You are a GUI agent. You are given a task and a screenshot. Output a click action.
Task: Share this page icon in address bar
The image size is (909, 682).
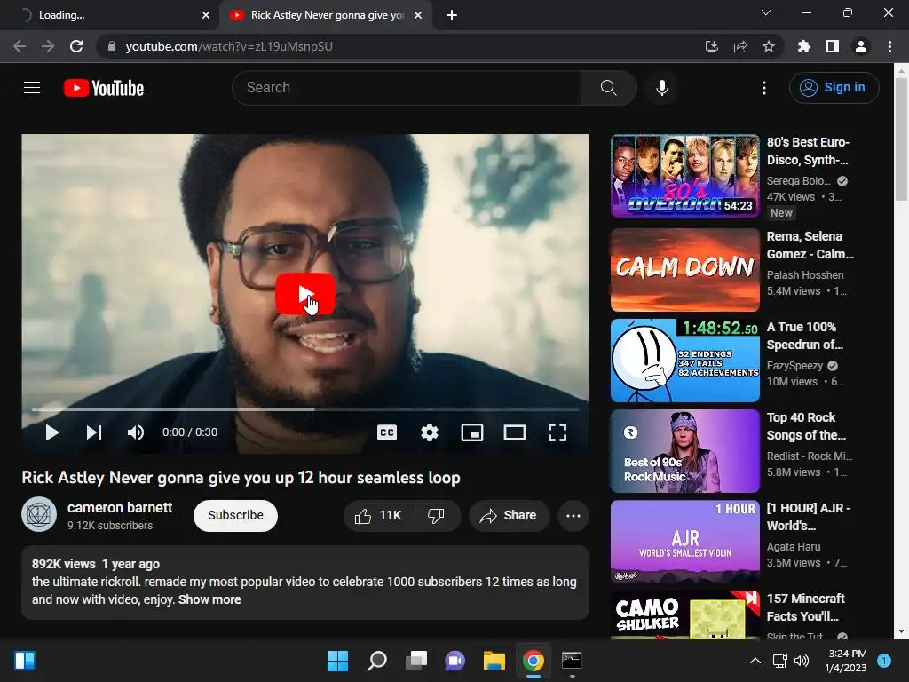tap(740, 46)
